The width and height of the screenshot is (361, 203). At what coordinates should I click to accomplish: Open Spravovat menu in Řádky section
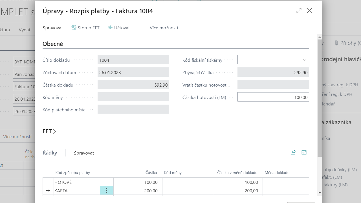click(84, 153)
